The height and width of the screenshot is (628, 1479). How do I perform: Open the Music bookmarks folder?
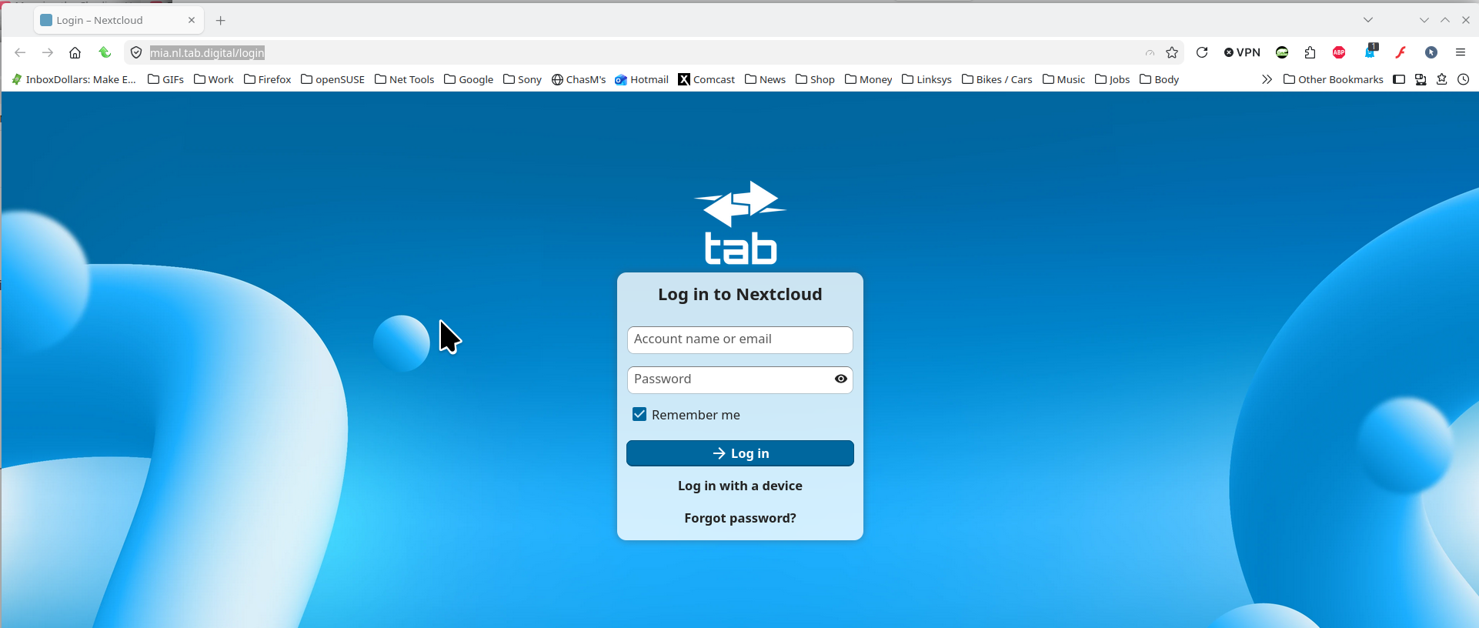click(x=1064, y=79)
